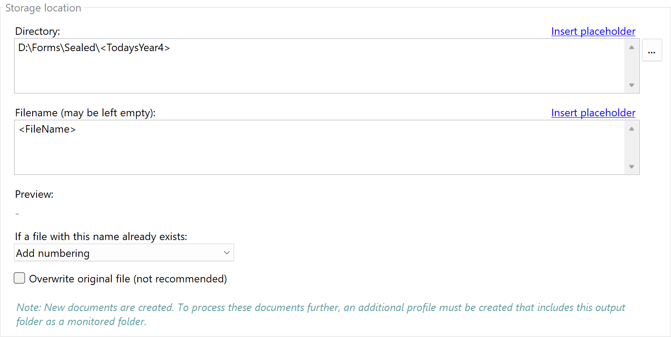The width and height of the screenshot is (671, 337).
Task: Toggle Overwrite original file checkbox
Action: (x=19, y=278)
